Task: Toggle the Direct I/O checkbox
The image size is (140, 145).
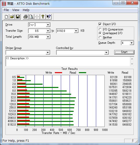Action: click(x=100, y=24)
